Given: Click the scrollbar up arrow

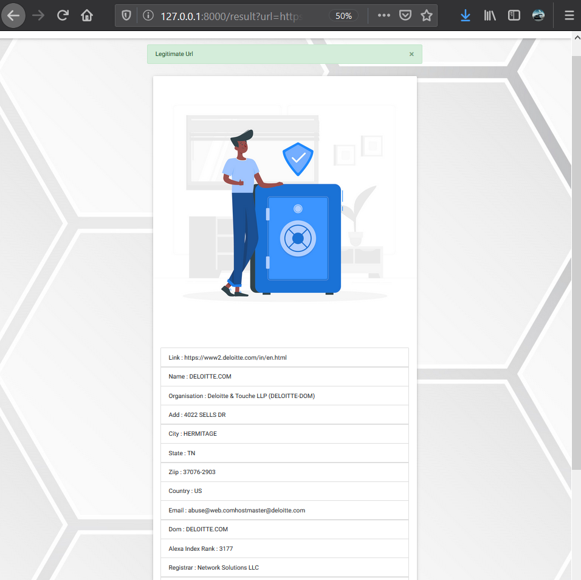Looking at the screenshot, I should 577,38.
